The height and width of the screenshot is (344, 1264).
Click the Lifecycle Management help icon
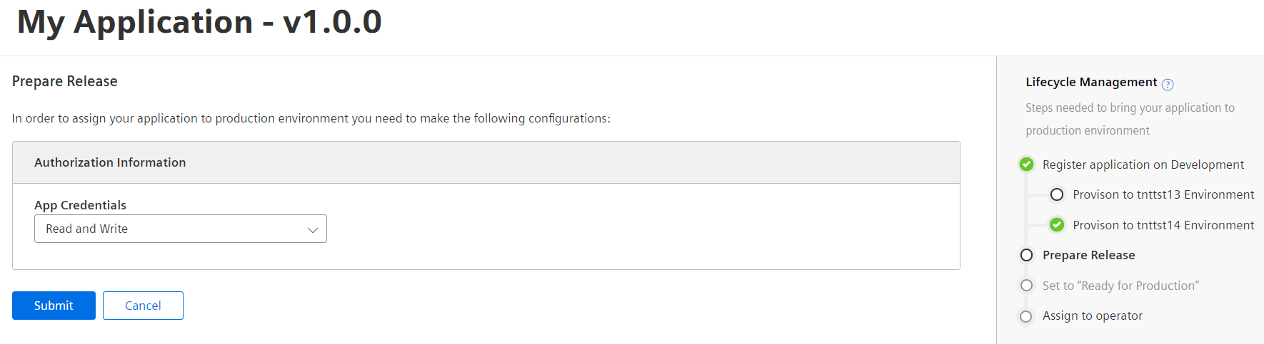1168,85
